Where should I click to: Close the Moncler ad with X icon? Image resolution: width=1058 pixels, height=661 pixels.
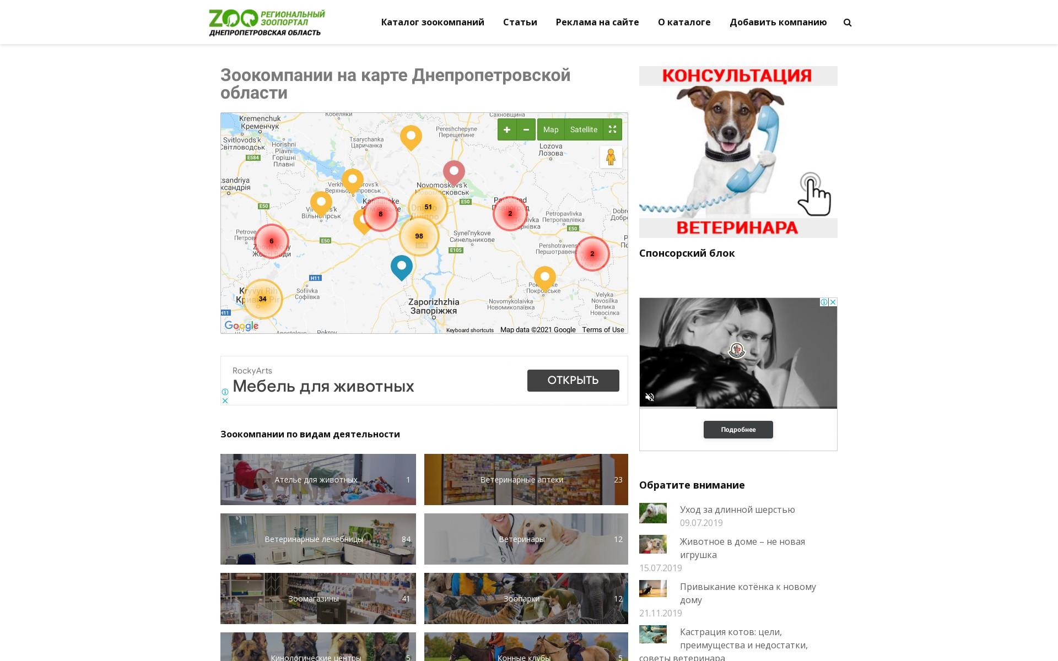coord(833,302)
